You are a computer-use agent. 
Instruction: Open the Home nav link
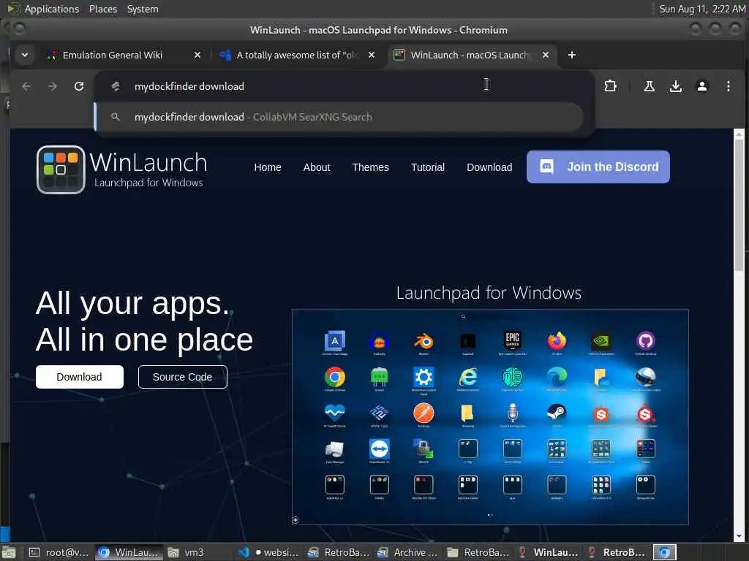tap(268, 167)
